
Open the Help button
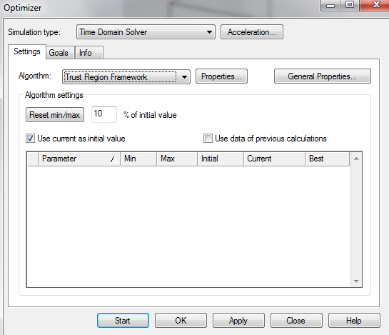pos(354,320)
